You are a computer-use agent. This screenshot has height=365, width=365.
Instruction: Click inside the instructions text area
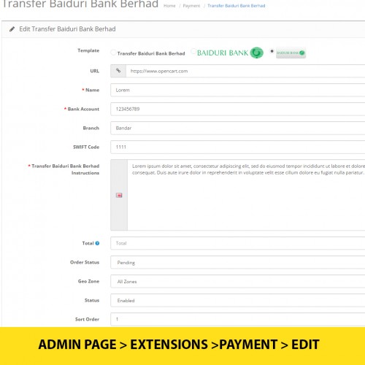pyautogui.click(x=246, y=195)
